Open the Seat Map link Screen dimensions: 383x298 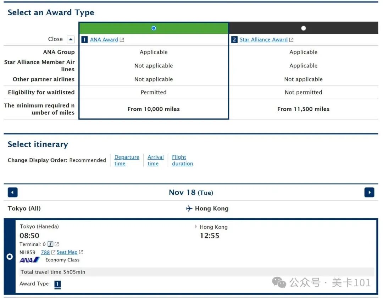pyautogui.click(x=67, y=252)
